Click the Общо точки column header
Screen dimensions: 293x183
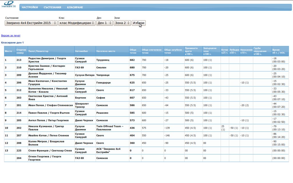pyautogui.click(x=133, y=51)
